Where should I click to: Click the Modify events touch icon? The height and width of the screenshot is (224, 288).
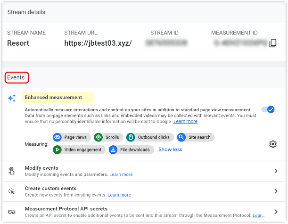(12, 171)
